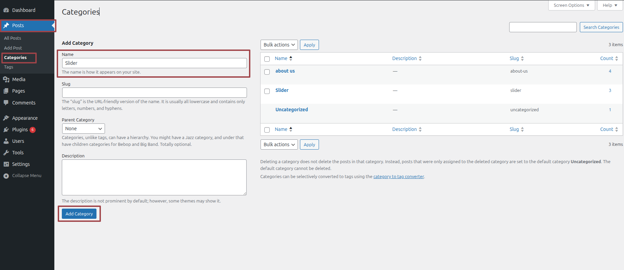Click the Appearance paintbrush icon

6,118
